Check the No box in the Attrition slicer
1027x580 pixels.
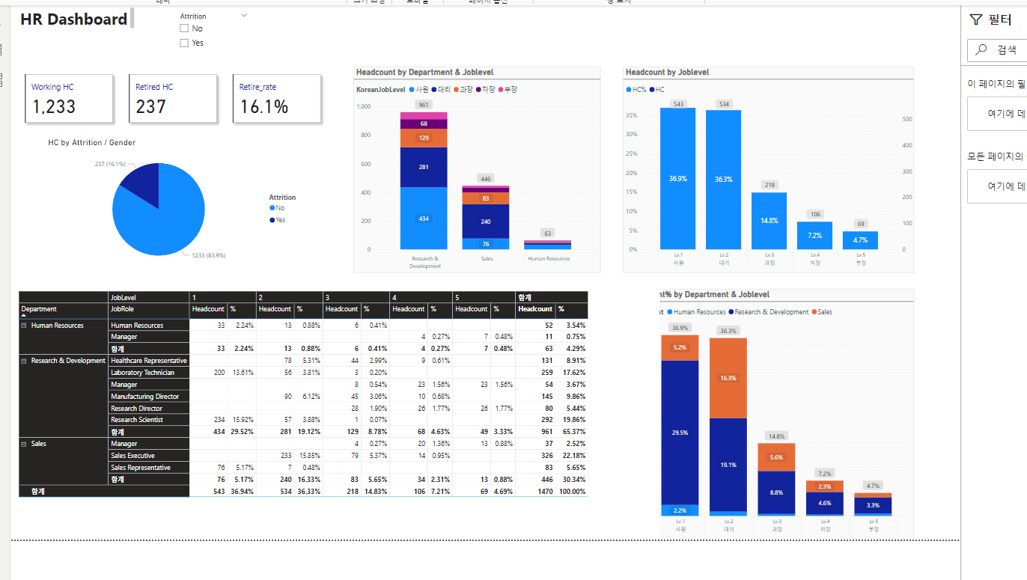184,28
